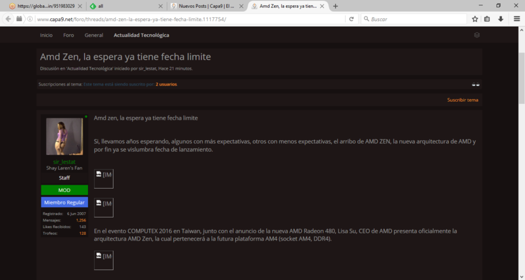
Task: Click the scrollbar up arrow
Action: pyautogui.click(x=521, y=30)
